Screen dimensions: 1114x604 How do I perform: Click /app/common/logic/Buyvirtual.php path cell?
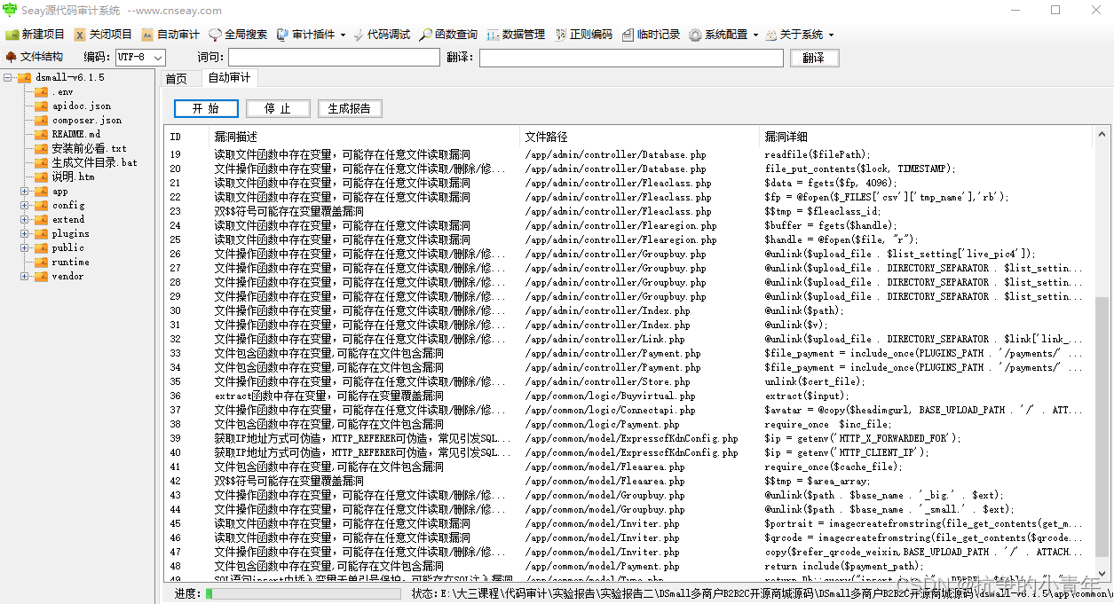point(610,396)
